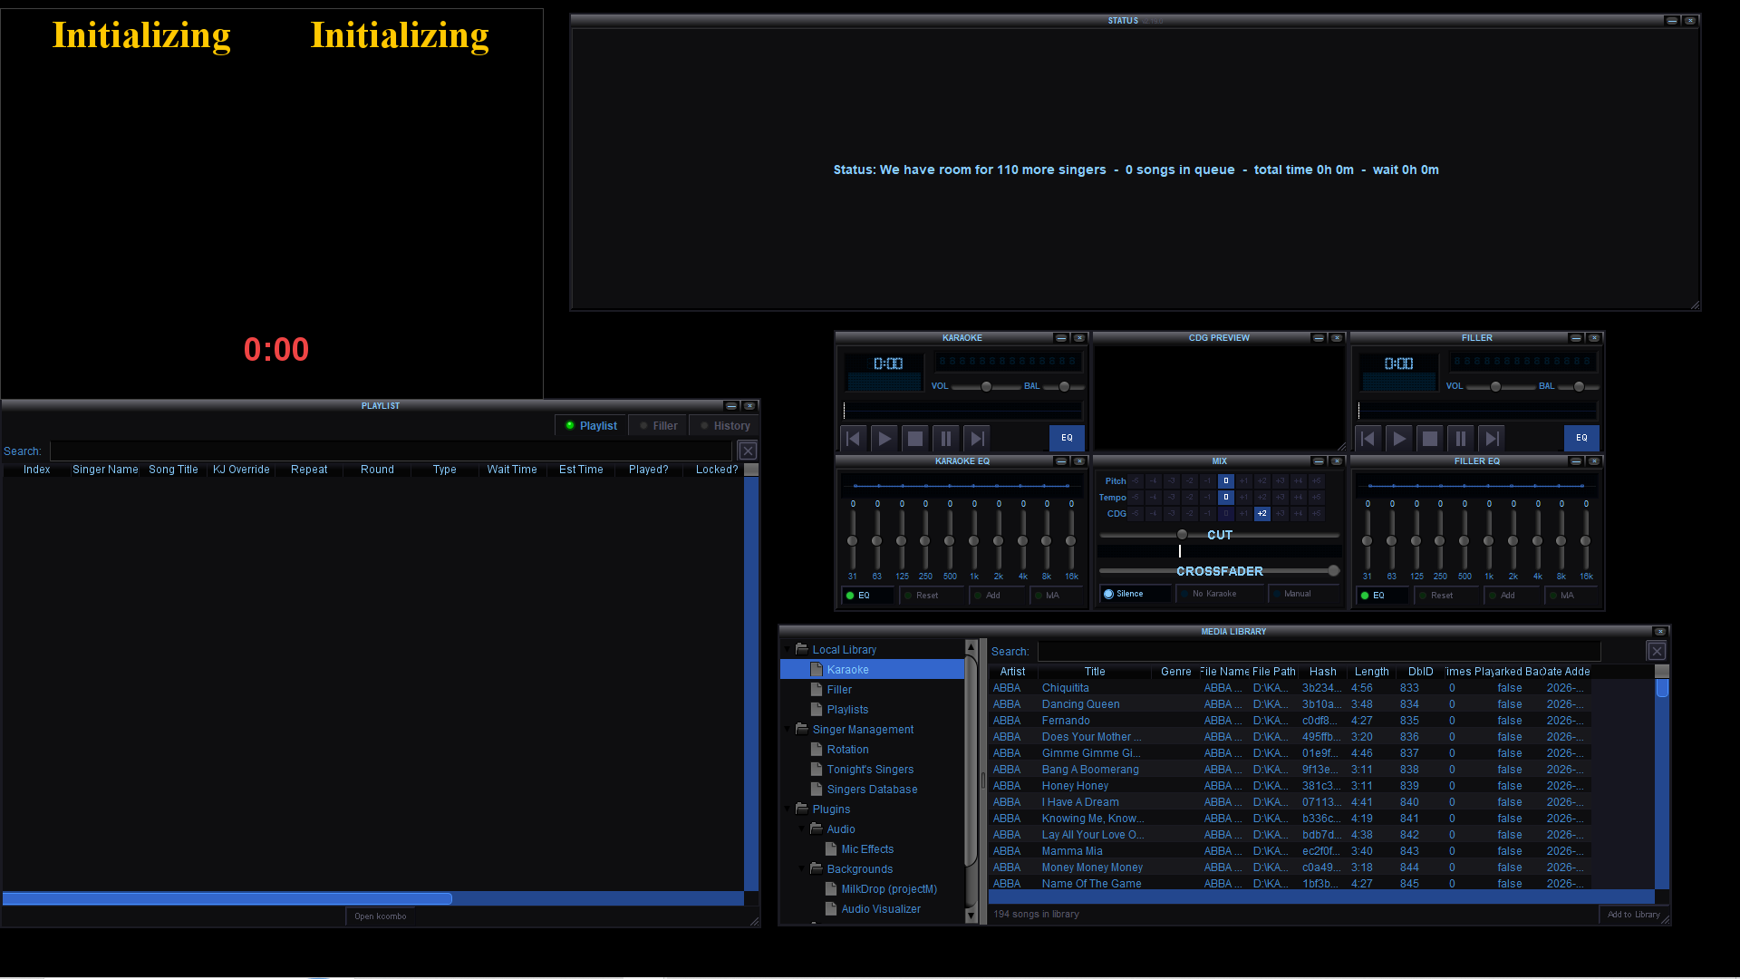Open Audio Visualizer background plugin

click(881, 909)
